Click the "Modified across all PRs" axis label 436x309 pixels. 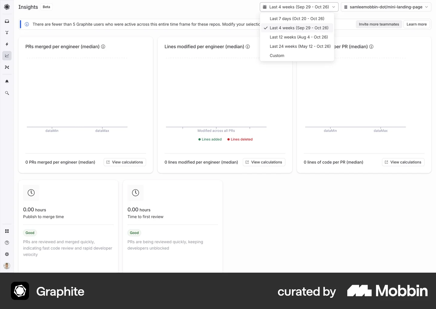(x=216, y=131)
